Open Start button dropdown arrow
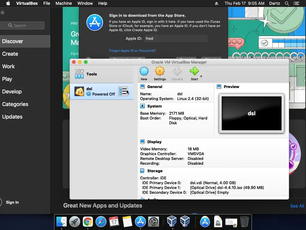Screen dimensions: 306x230 pos(201,76)
